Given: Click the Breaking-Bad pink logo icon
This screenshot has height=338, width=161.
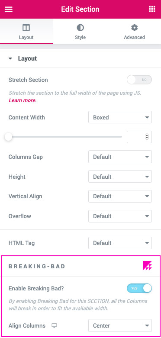Looking at the screenshot, I should [148, 266].
